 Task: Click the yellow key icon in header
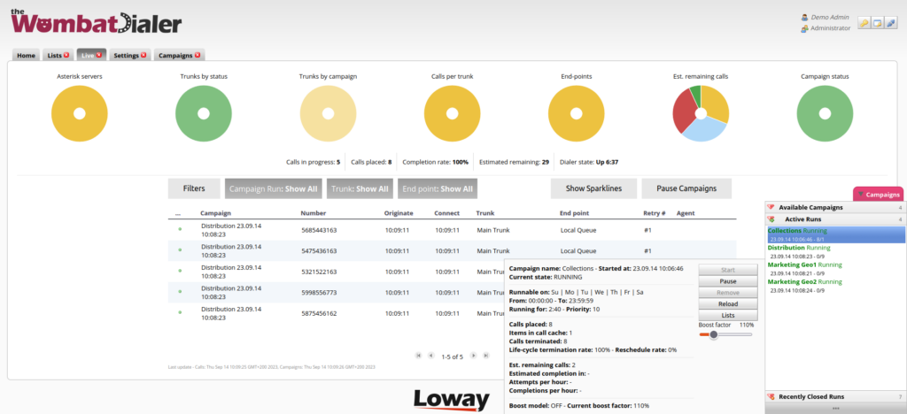pos(864,23)
